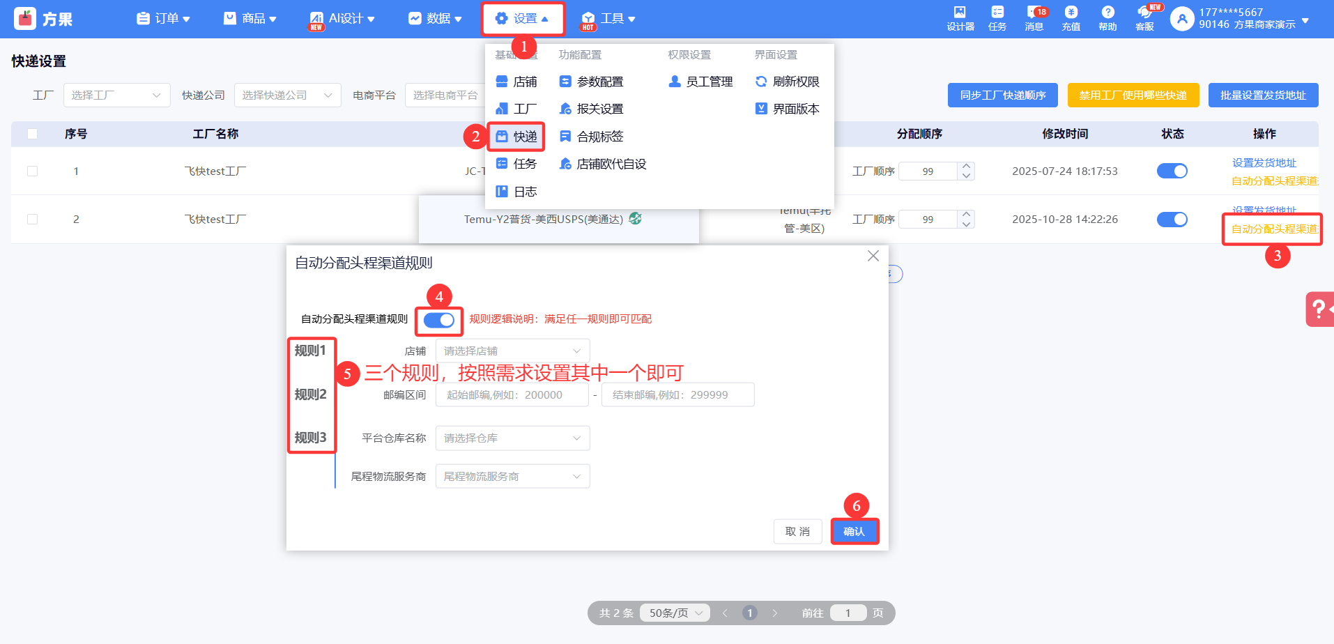Image resolution: width=1334 pixels, height=644 pixels.
Task: Open the 请选择店铺 dropdown in dialog
Action: [x=513, y=351]
